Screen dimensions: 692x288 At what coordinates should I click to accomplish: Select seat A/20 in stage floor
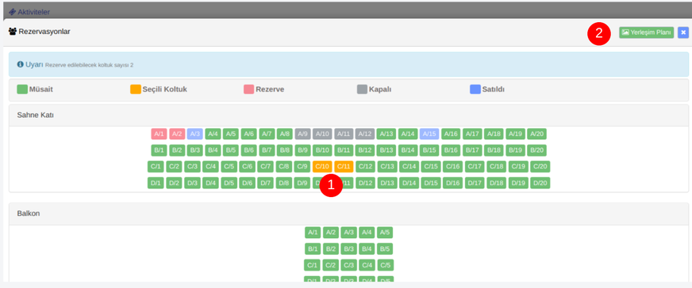(x=537, y=134)
